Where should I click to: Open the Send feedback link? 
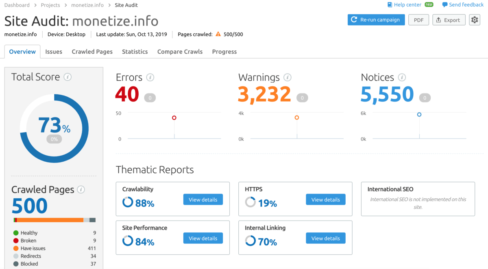466,5
